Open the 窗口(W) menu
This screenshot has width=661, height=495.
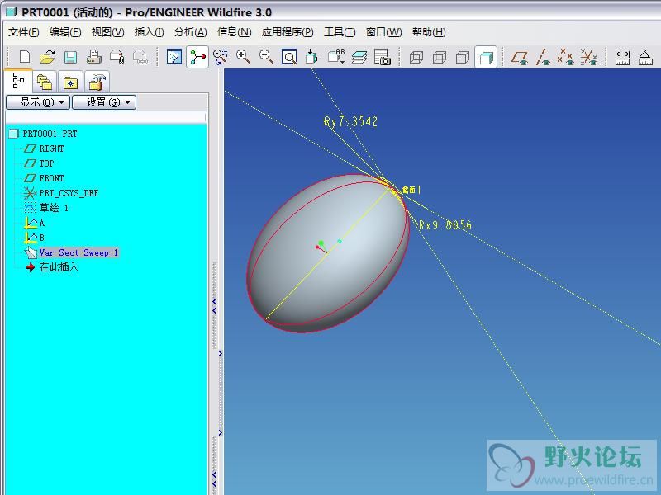[383, 32]
